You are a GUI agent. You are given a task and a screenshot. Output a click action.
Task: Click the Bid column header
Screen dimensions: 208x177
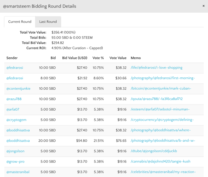click(53, 58)
